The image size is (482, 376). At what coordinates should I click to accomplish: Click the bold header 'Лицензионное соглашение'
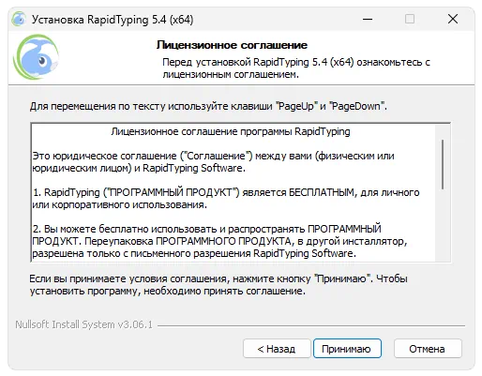[232, 45]
